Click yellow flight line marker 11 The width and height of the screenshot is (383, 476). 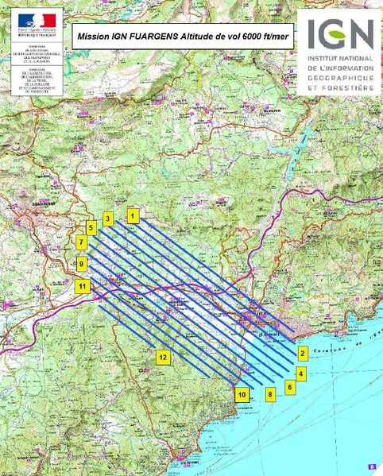pyautogui.click(x=83, y=286)
